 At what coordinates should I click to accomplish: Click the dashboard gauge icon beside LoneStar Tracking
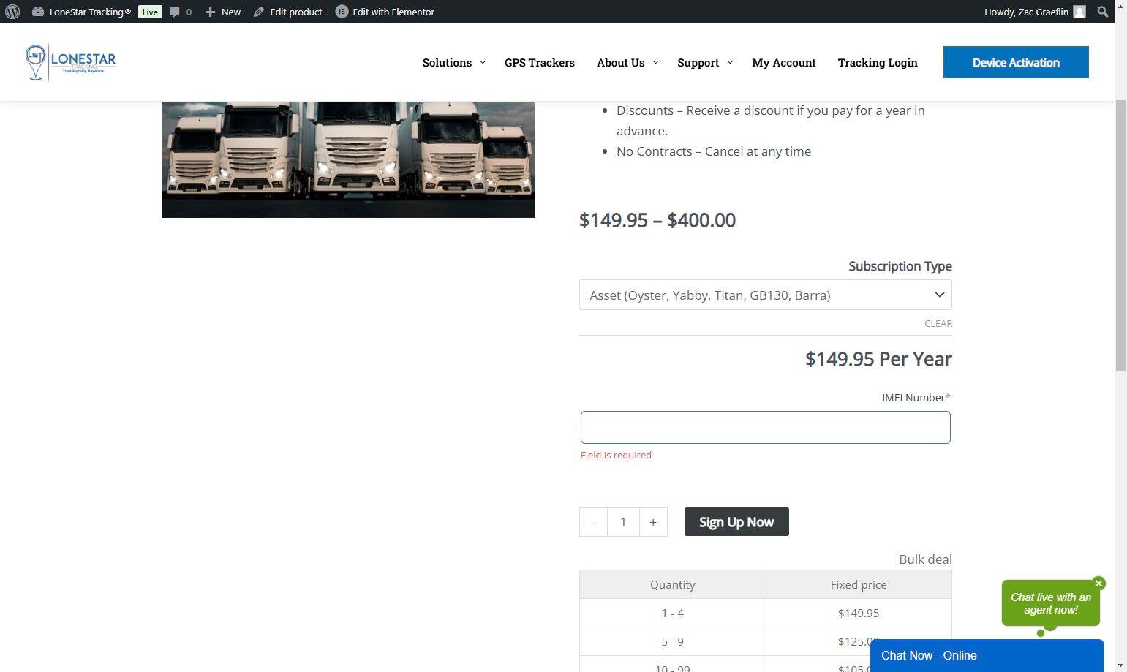[x=38, y=12]
